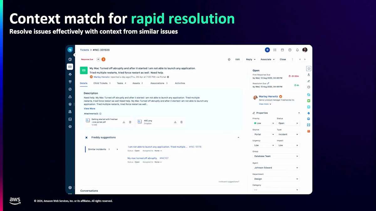Open the user profile avatar
Image resolution: width=376 pixels, height=211 pixels.
click(x=305, y=50)
